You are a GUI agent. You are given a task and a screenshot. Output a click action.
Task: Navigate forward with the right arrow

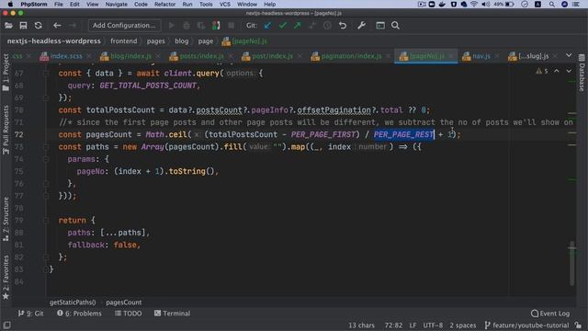[73, 26]
